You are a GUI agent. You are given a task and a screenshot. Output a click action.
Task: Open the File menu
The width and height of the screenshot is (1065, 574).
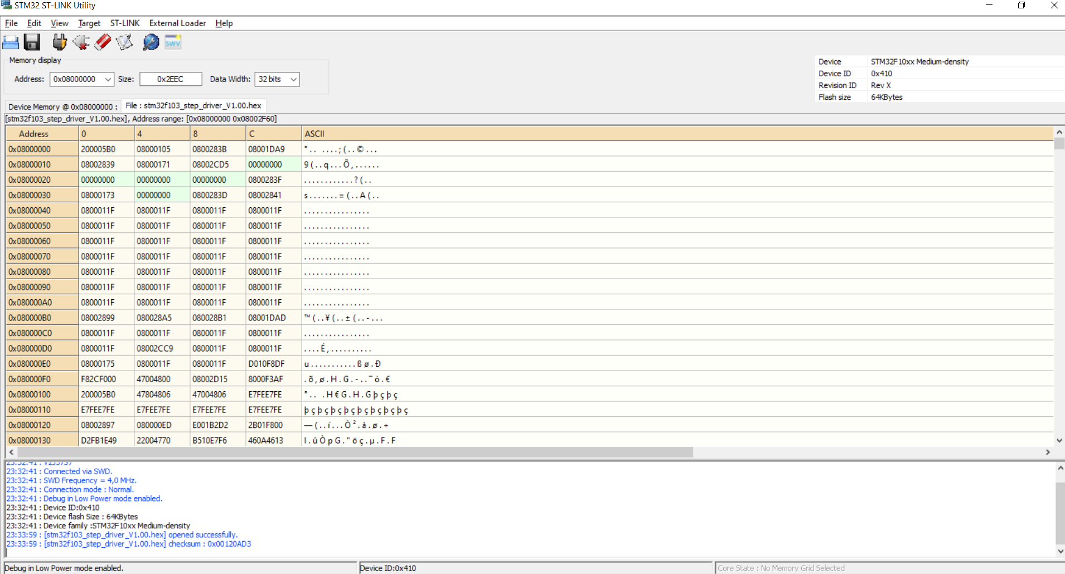pyautogui.click(x=11, y=23)
